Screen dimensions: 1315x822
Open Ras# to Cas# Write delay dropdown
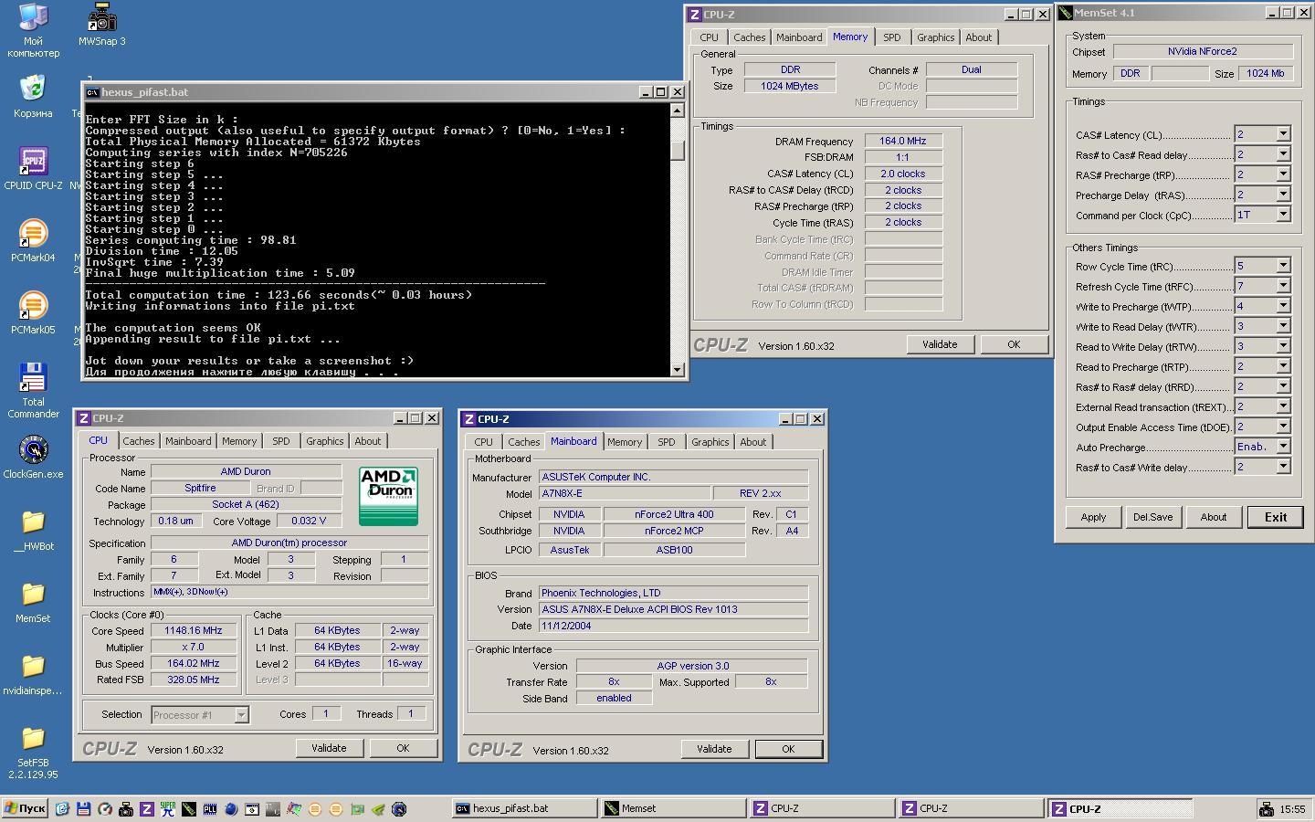pyautogui.click(x=1282, y=467)
